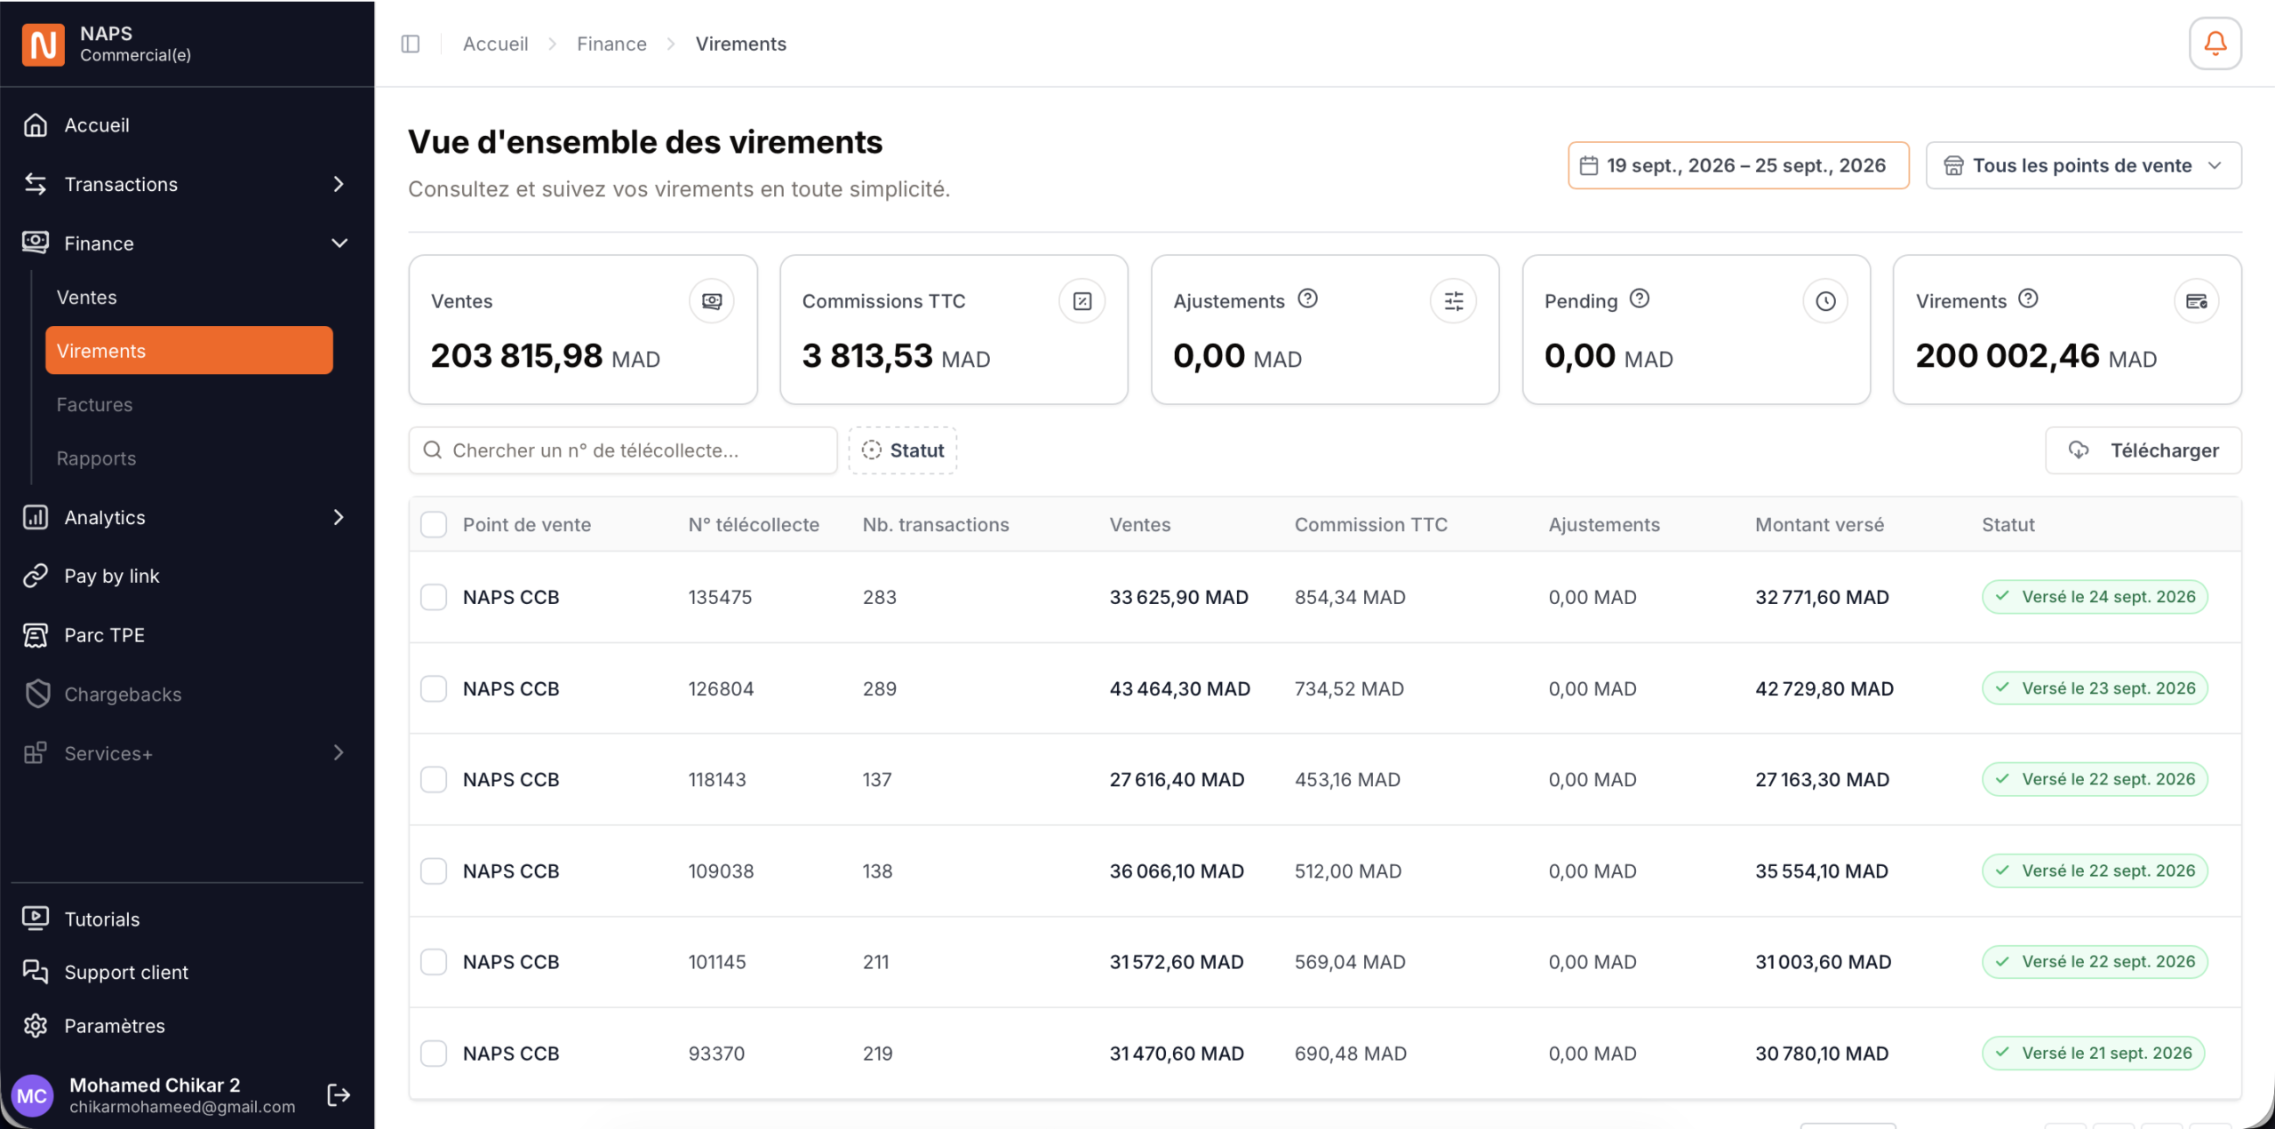The width and height of the screenshot is (2275, 1129).
Task: Check the row with télécollecte 118143
Action: [x=434, y=779]
